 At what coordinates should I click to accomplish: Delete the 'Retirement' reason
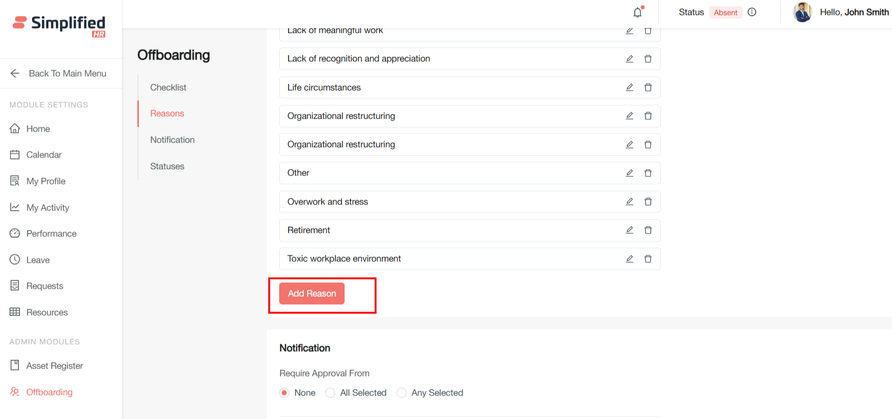coord(648,230)
